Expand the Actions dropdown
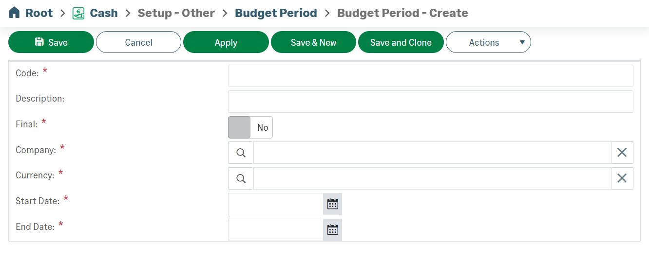649x260 pixels. click(x=488, y=42)
